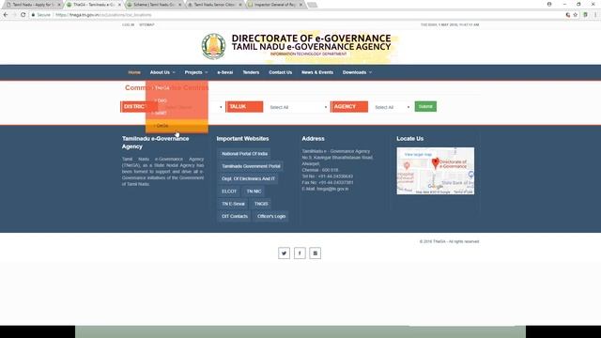Click the Important Websites heading
The image size is (601, 338).
click(x=242, y=139)
